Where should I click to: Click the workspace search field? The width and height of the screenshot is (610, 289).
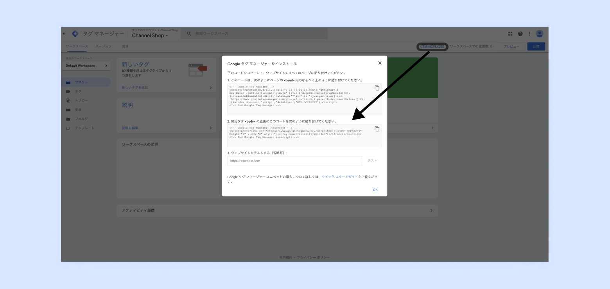coord(254,34)
